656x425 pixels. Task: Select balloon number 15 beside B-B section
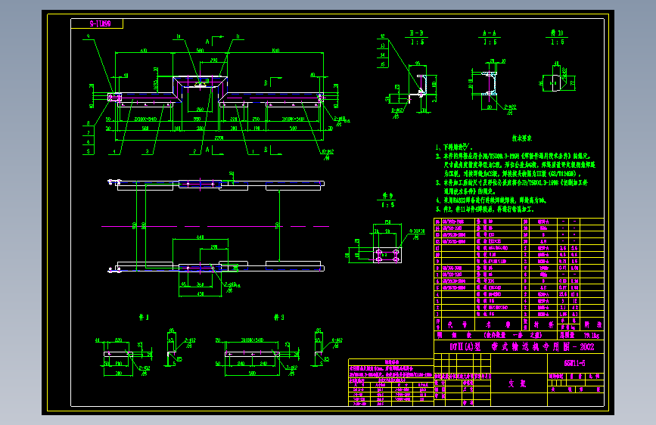point(382,64)
